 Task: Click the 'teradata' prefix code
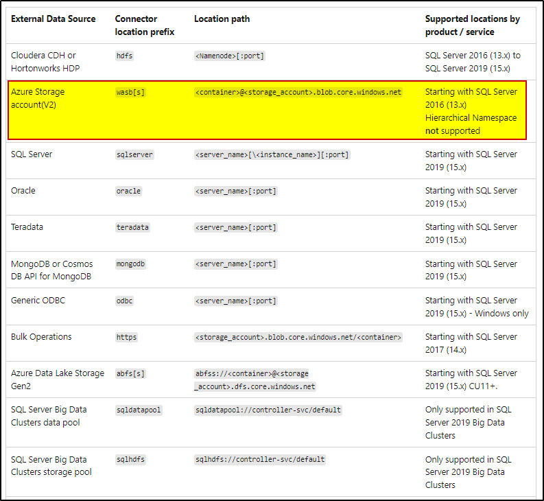click(x=132, y=227)
